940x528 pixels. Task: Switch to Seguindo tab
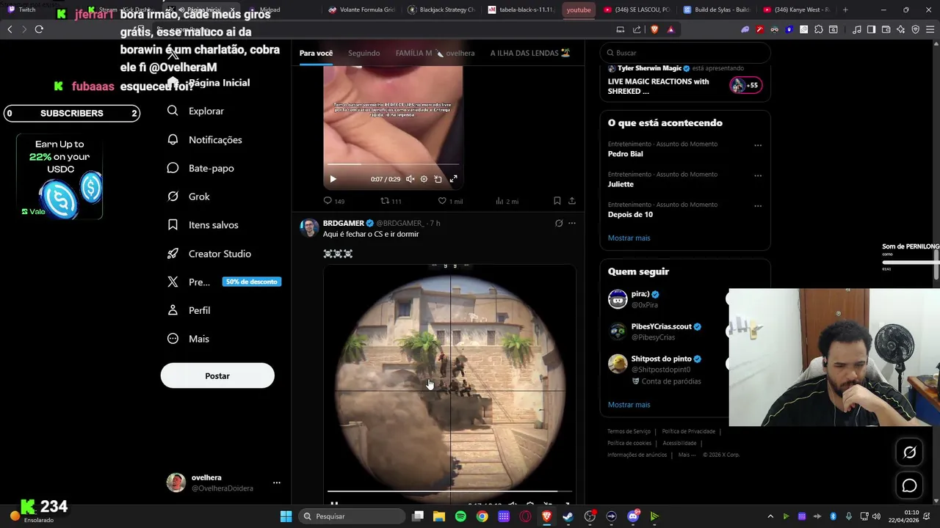pyautogui.click(x=364, y=53)
